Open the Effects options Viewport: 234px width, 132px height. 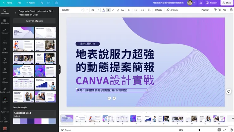coord(158,10)
